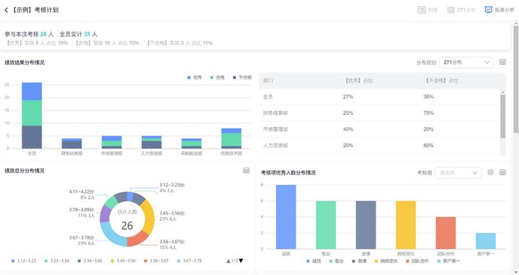
Task: Toggle the 3.23~3.34 legend entry
Action: [57, 261]
